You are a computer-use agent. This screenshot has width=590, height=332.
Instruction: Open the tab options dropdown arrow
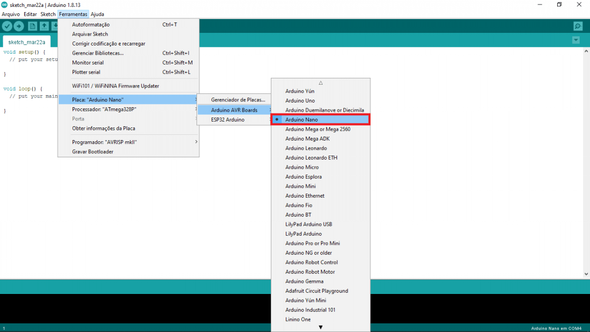(x=576, y=40)
